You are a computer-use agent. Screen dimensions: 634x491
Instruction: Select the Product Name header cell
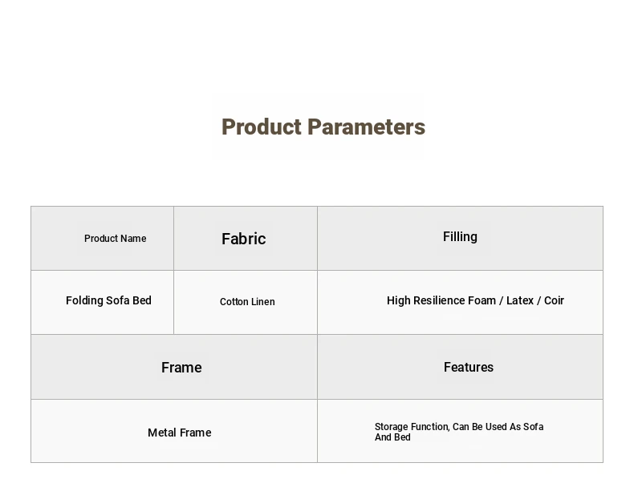pos(102,238)
